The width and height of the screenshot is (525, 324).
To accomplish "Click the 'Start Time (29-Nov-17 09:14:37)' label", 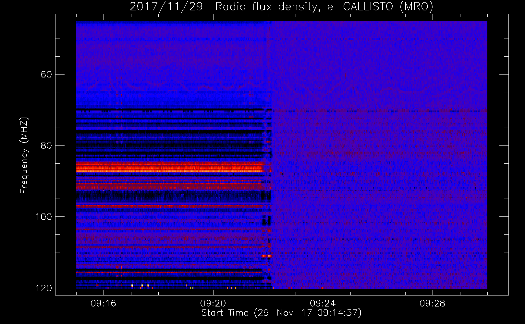I will [281, 313].
